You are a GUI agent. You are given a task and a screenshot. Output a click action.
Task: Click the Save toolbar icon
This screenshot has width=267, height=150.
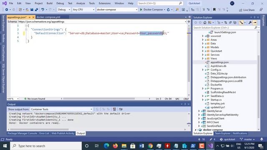click(32, 10)
